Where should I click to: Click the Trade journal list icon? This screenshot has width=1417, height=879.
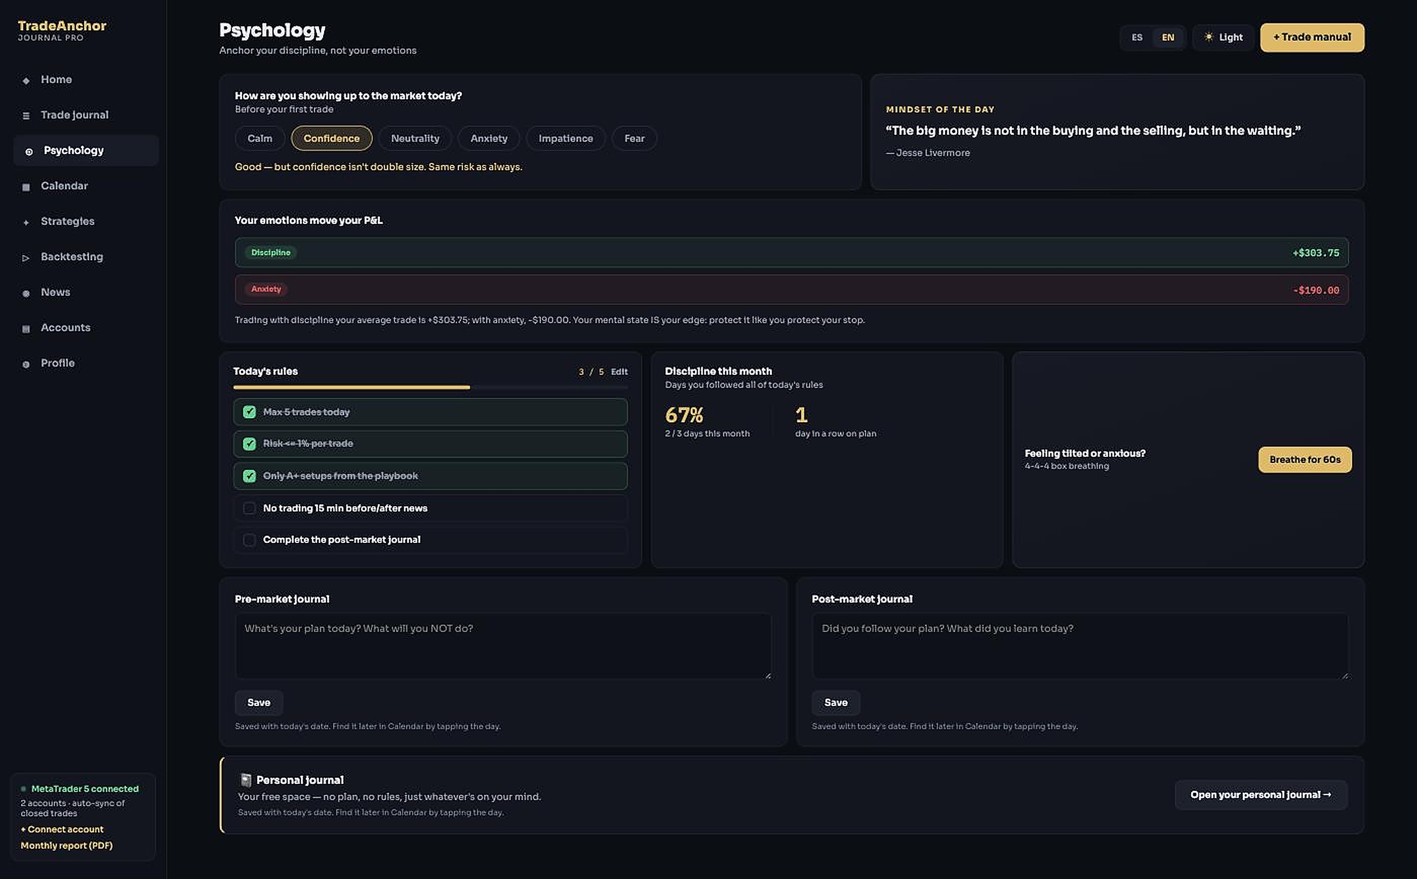(26, 115)
